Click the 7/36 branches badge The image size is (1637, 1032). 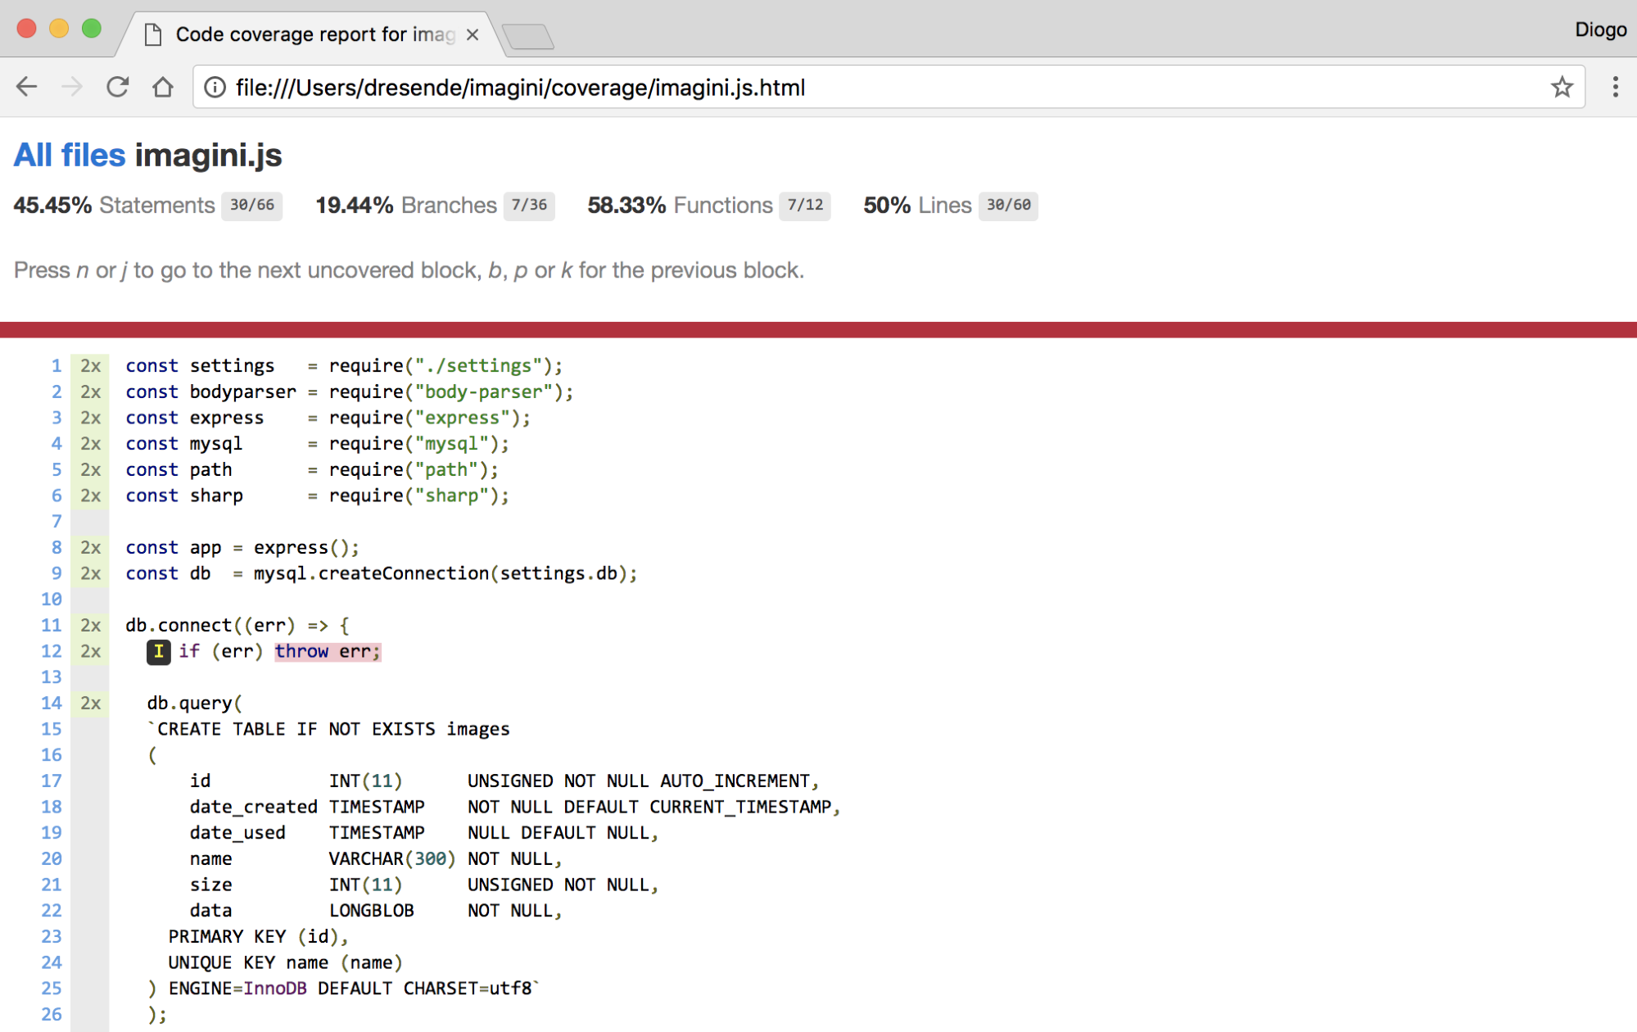point(529,205)
